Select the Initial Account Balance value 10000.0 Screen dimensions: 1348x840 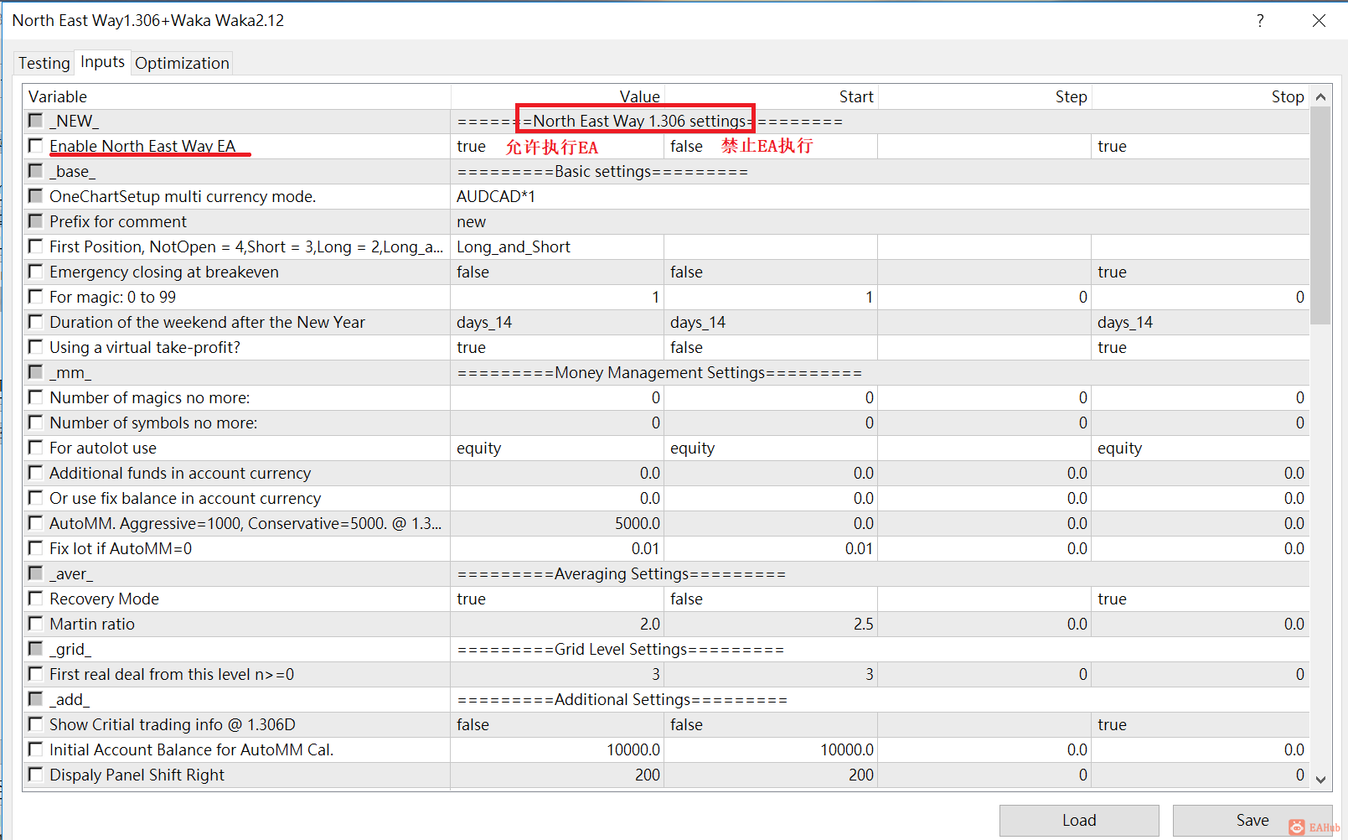pyautogui.click(x=557, y=749)
